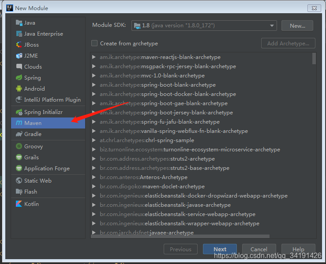This screenshot has height=264, width=326.
Task: Select elasticbeanstalk-docker-dropwizard-webapp-archetype row
Action: click(x=201, y=196)
